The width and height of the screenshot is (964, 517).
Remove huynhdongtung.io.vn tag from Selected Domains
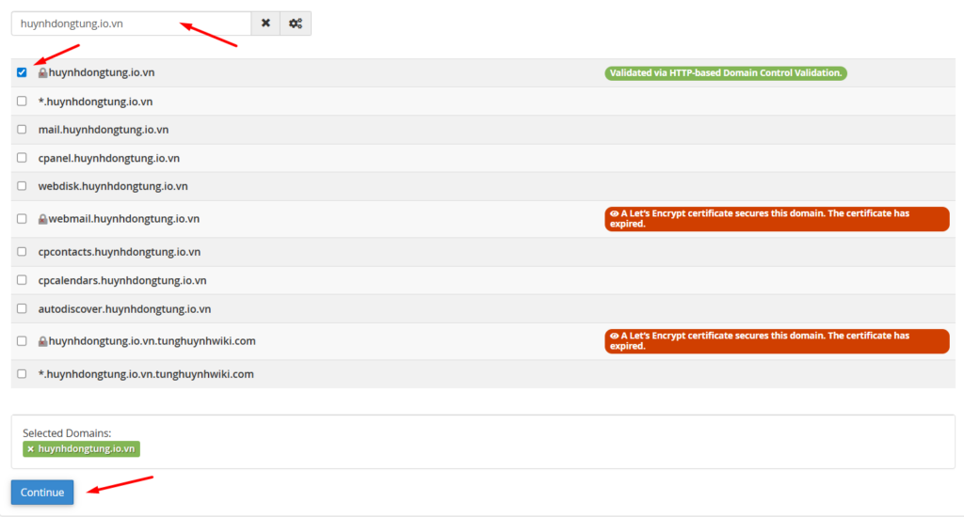pos(30,449)
